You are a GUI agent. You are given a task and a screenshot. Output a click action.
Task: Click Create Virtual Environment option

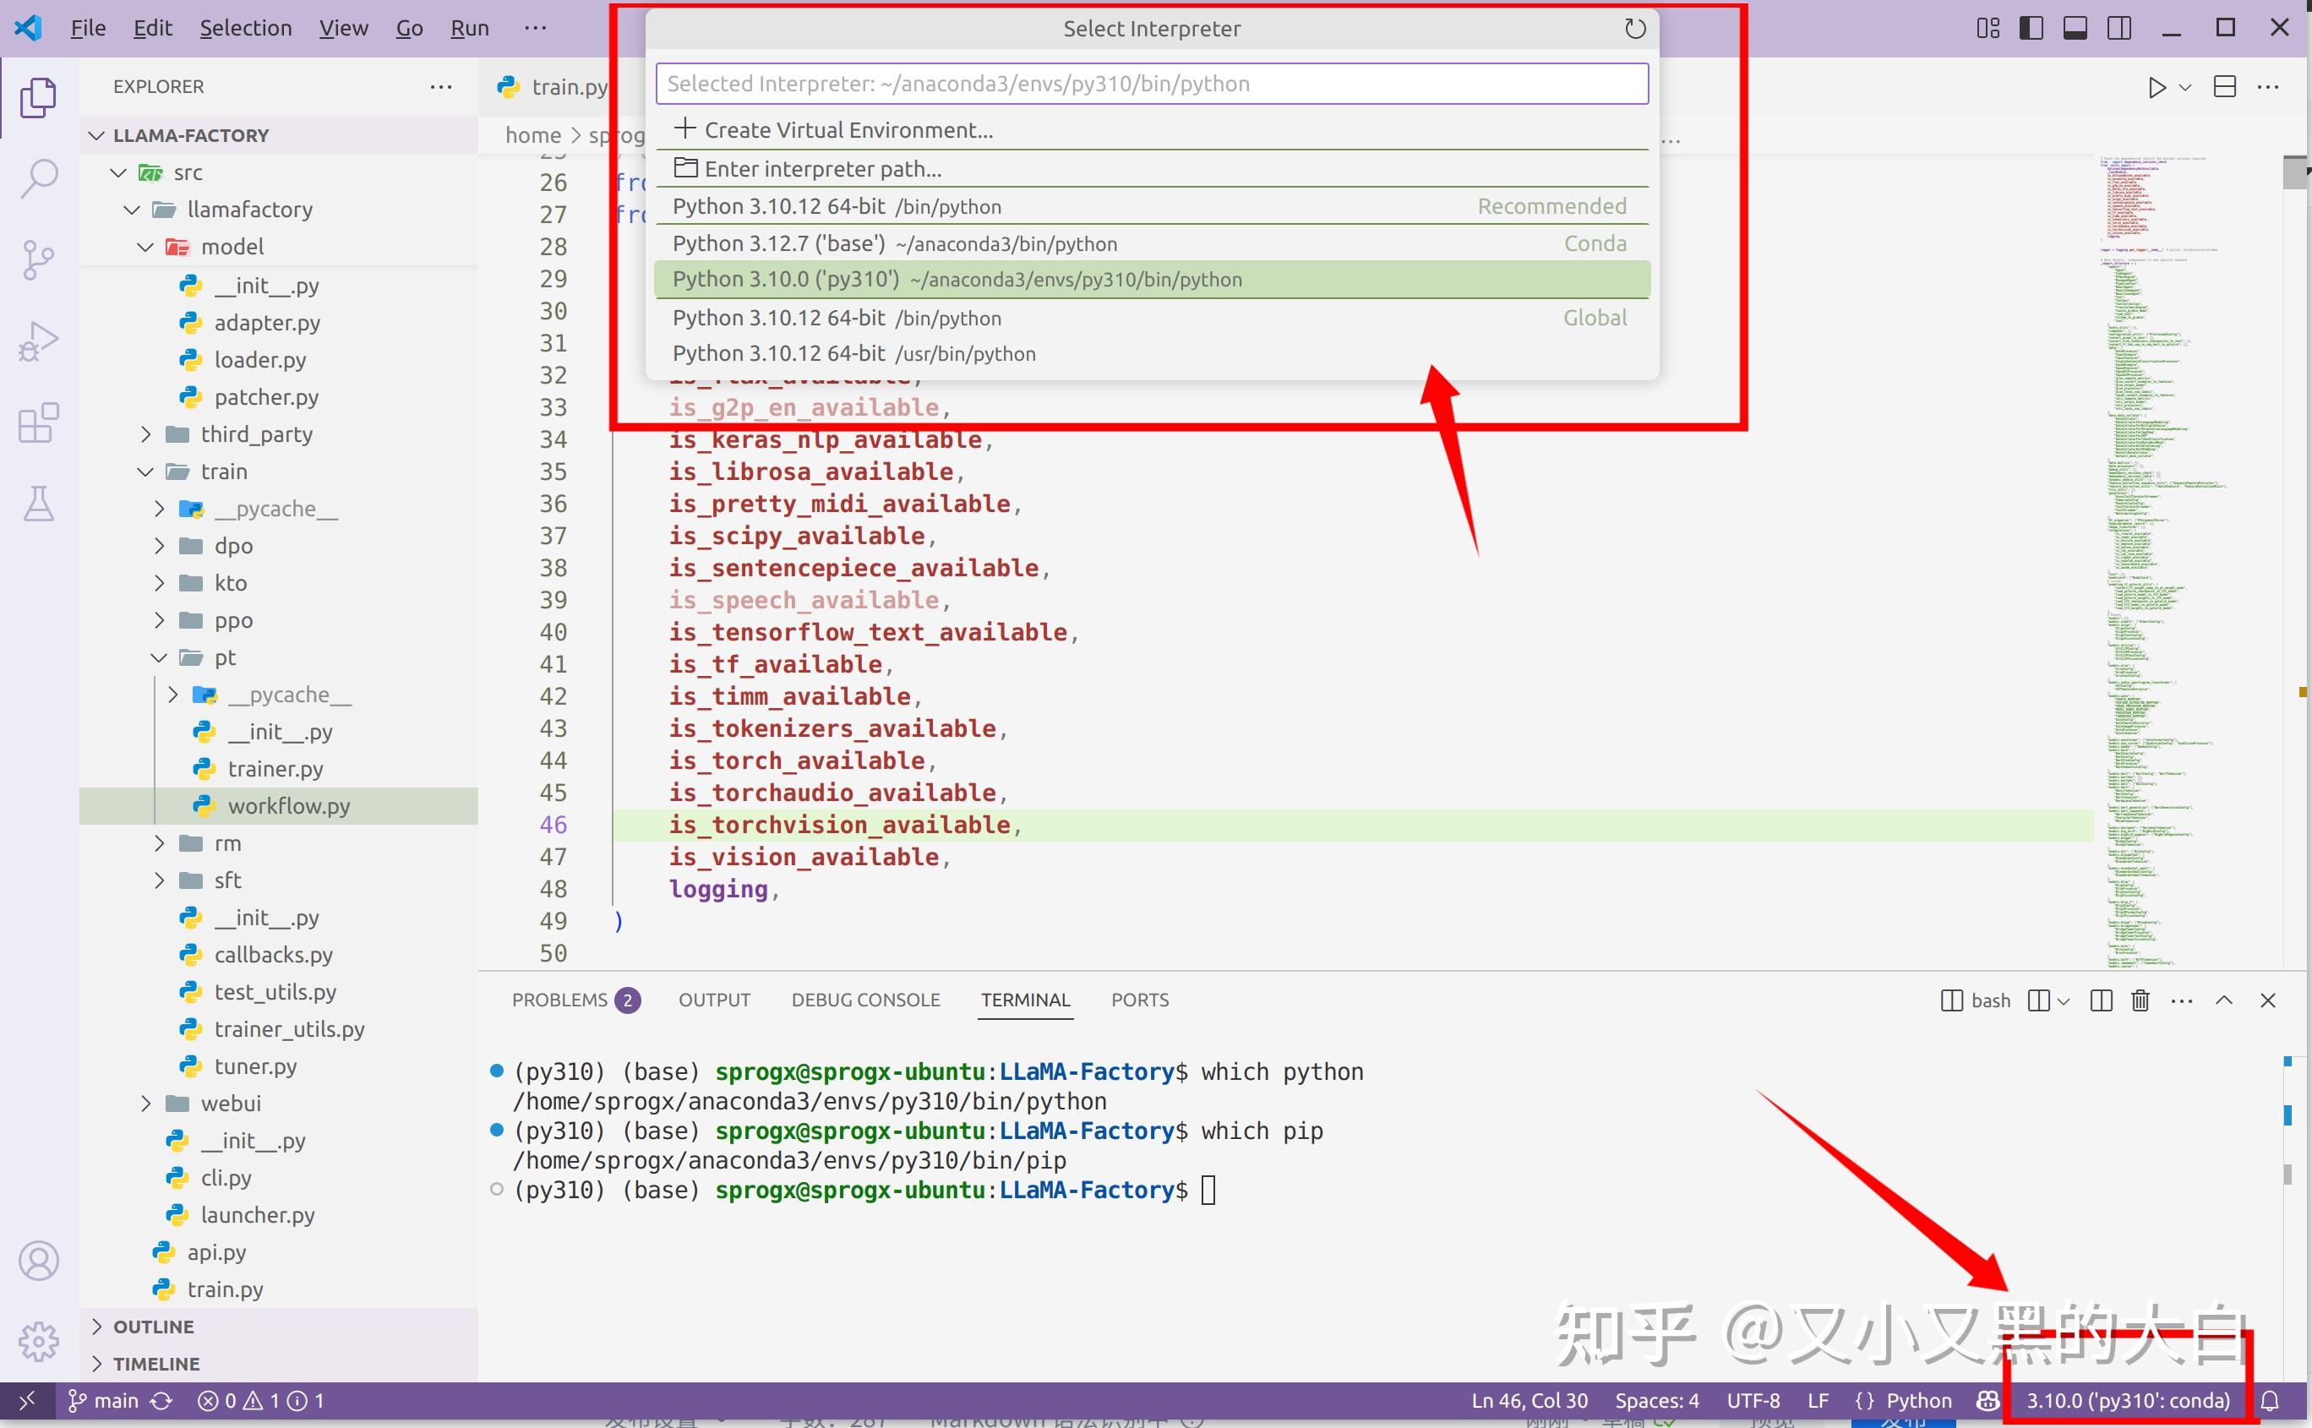pyautogui.click(x=848, y=129)
